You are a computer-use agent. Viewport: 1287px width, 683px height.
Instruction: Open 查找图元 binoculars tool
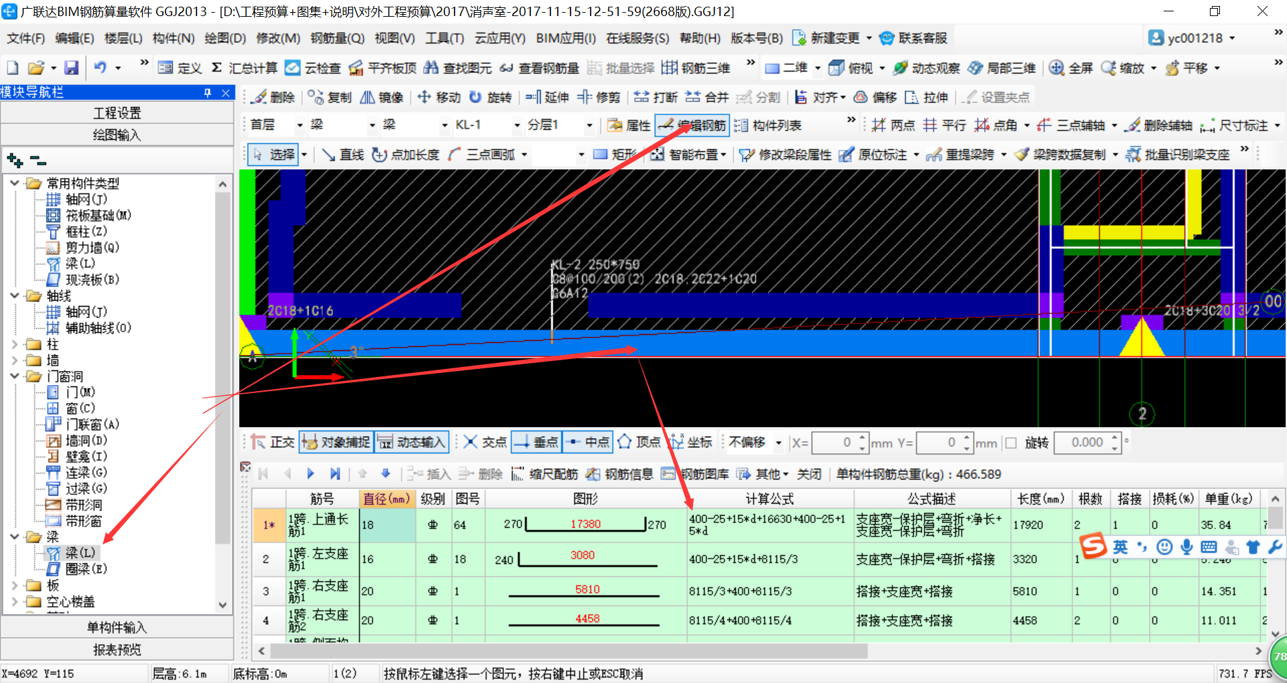pos(458,68)
